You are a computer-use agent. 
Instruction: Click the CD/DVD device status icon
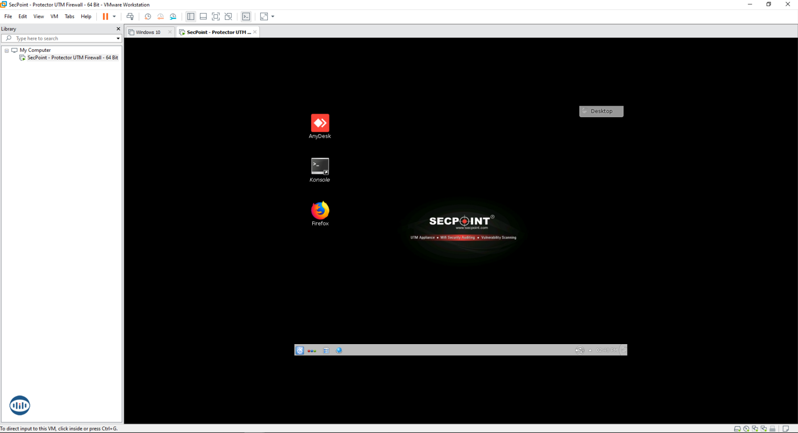(x=746, y=429)
